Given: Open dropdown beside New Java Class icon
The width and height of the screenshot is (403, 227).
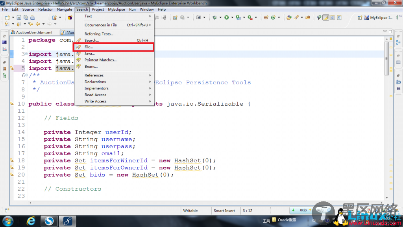Looking at the screenshot, I should click(x=279, y=17).
